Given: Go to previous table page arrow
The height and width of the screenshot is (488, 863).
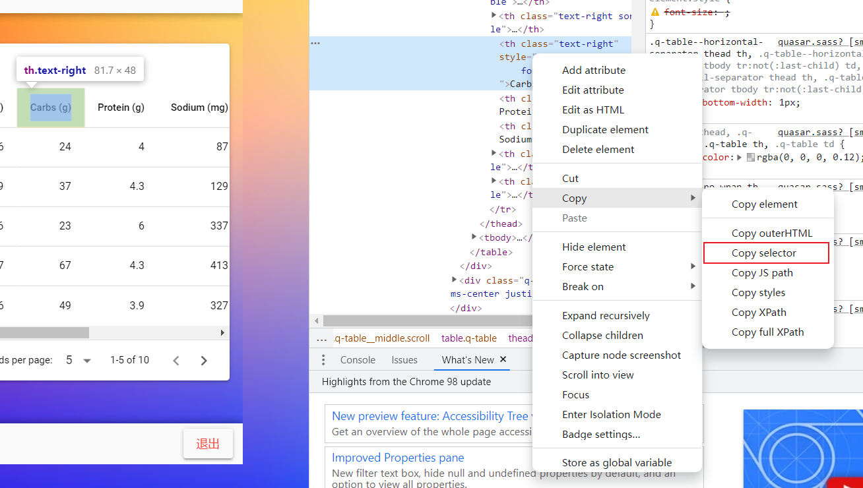Looking at the screenshot, I should [x=176, y=361].
